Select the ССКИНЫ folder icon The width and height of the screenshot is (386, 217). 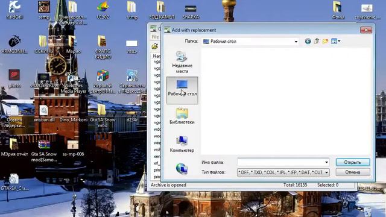(x=44, y=44)
